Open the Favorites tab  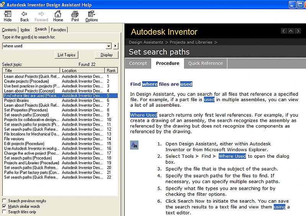[x=59, y=30]
